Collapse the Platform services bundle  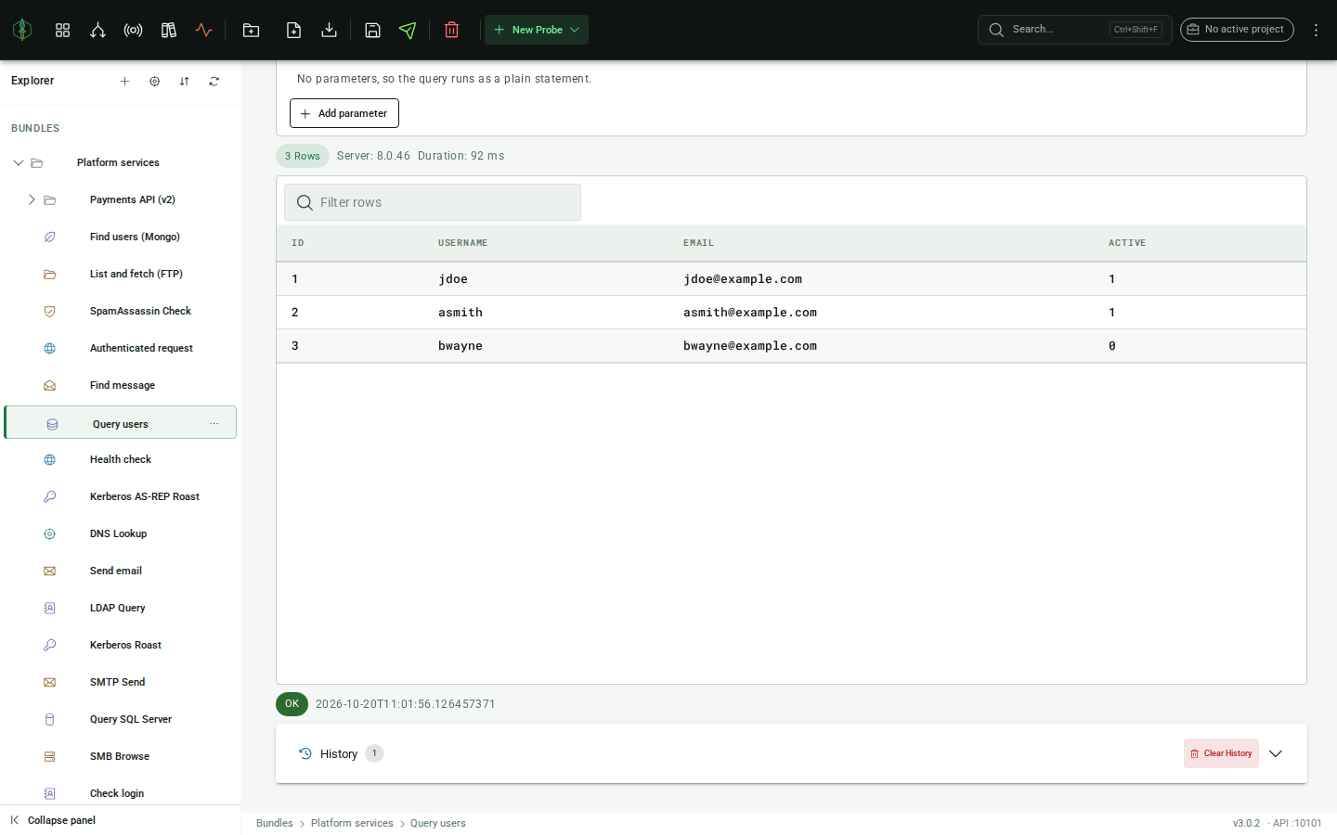point(18,162)
